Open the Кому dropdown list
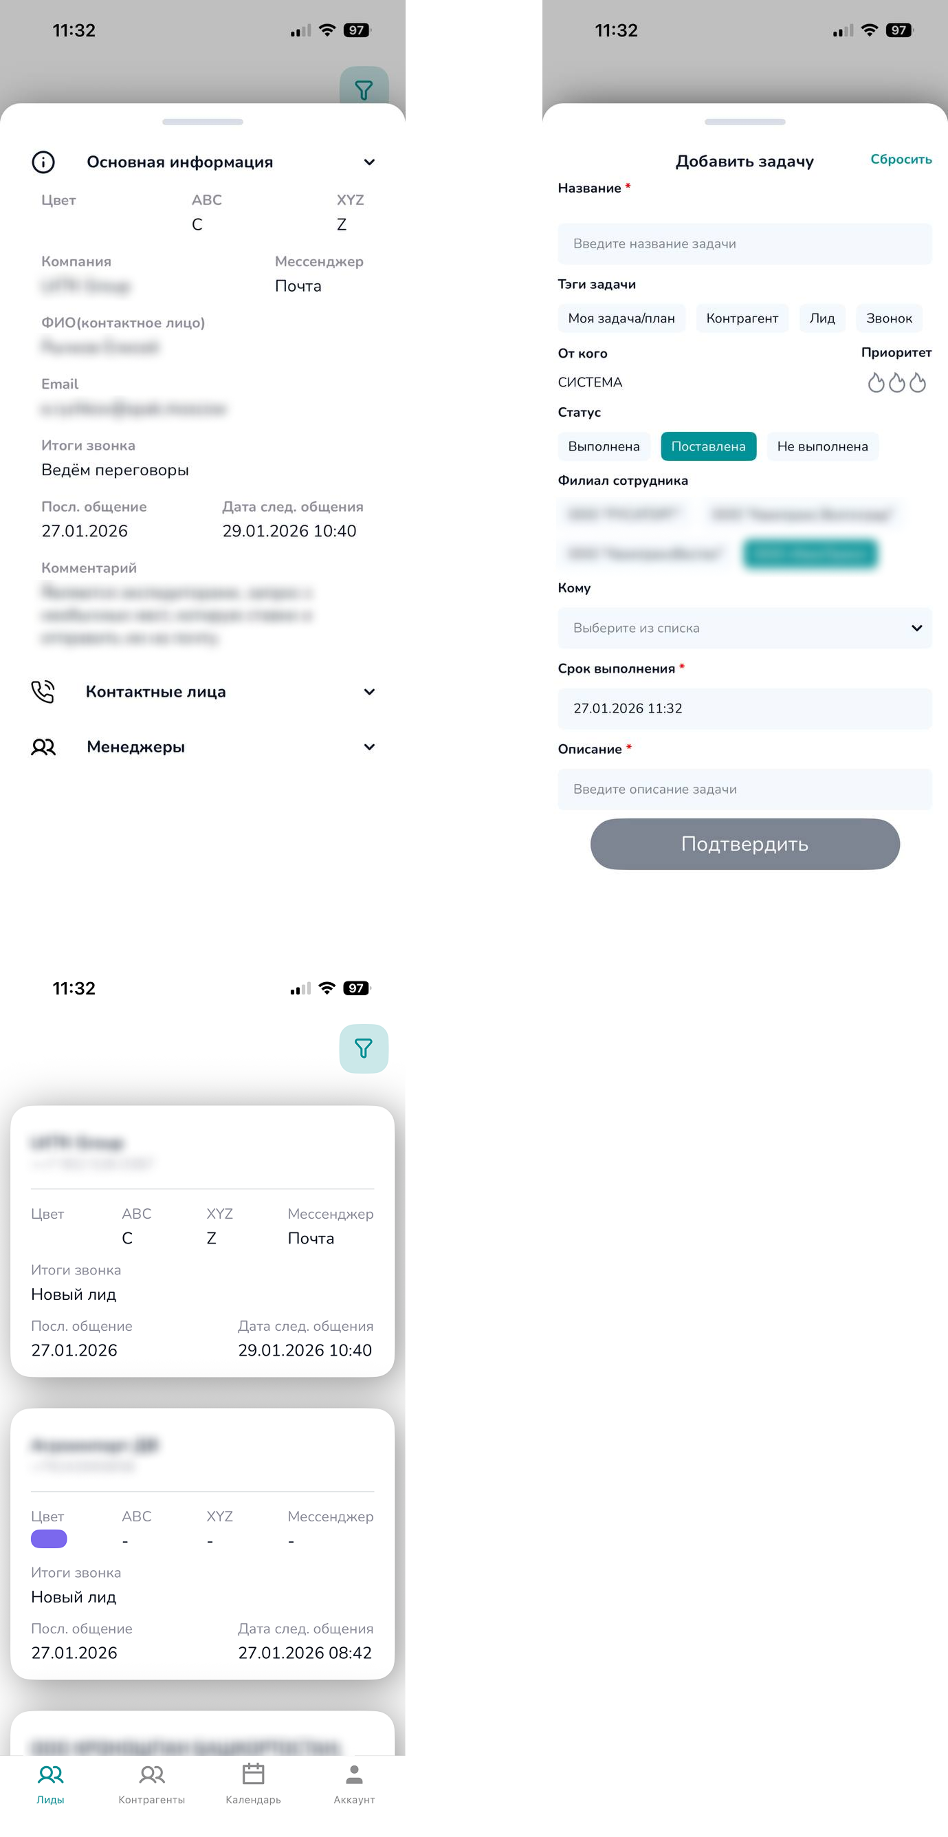948x1837 pixels. (745, 628)
